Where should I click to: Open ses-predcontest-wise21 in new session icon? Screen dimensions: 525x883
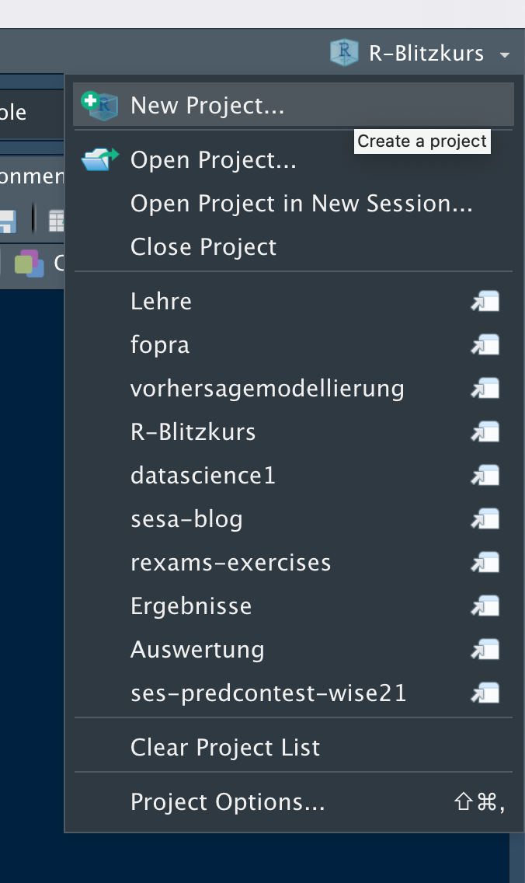(485, 693)
